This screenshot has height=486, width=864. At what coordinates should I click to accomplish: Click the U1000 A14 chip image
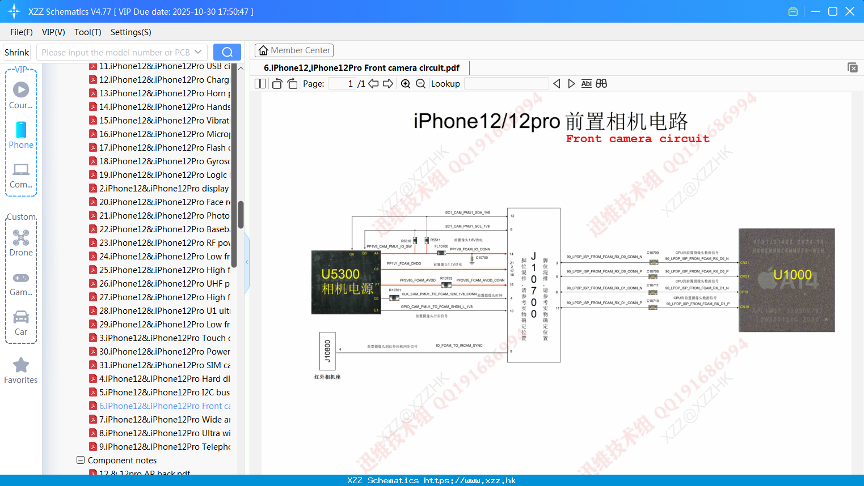[787, 280]
